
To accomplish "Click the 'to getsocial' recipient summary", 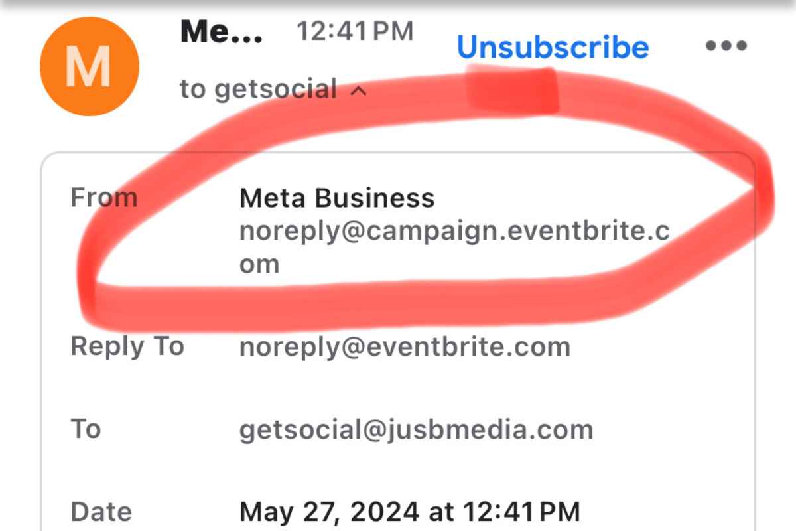I will coord(259,89).
